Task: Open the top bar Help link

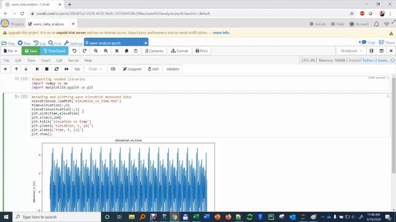Action: coord(337,24)
